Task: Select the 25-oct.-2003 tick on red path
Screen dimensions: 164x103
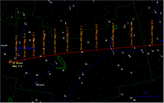Action: [55, 54]
